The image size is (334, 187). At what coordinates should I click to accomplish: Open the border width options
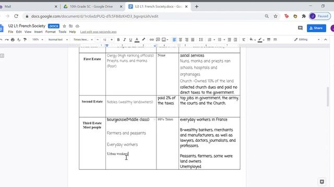[269, 39]
